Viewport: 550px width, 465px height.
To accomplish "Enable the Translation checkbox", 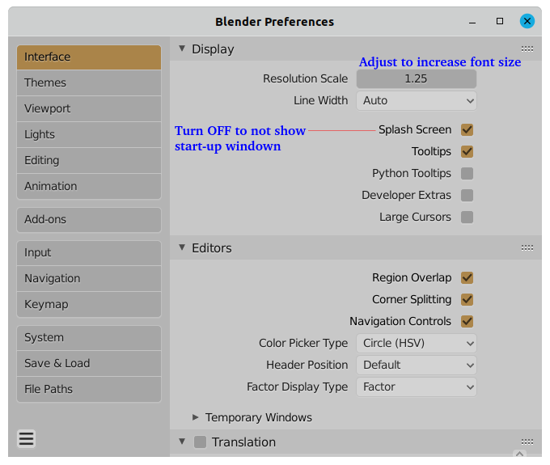I will pos(200,442).
